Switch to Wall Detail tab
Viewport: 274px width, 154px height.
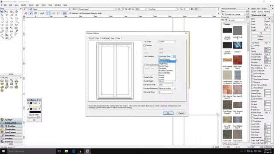(105, 38)
